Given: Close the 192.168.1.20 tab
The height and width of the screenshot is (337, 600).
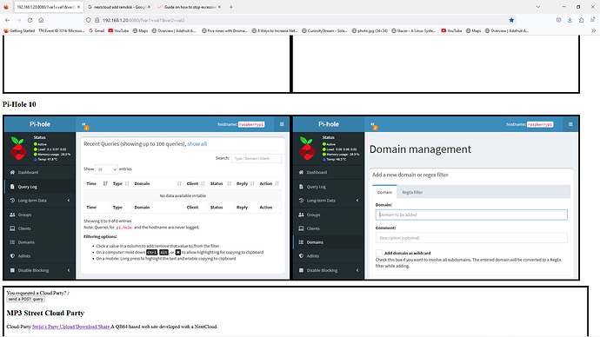Looking at the screenshot, I should tap(79, 7).
